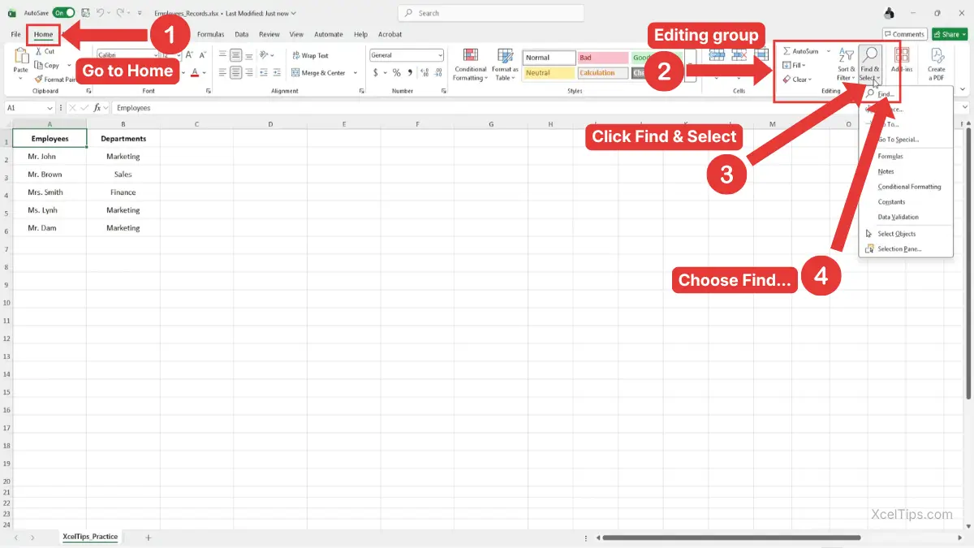The height and width of the screenshot is (548, 974).
Task: Click the Insert Function fx icon
Action: click(x=97, y=107)
